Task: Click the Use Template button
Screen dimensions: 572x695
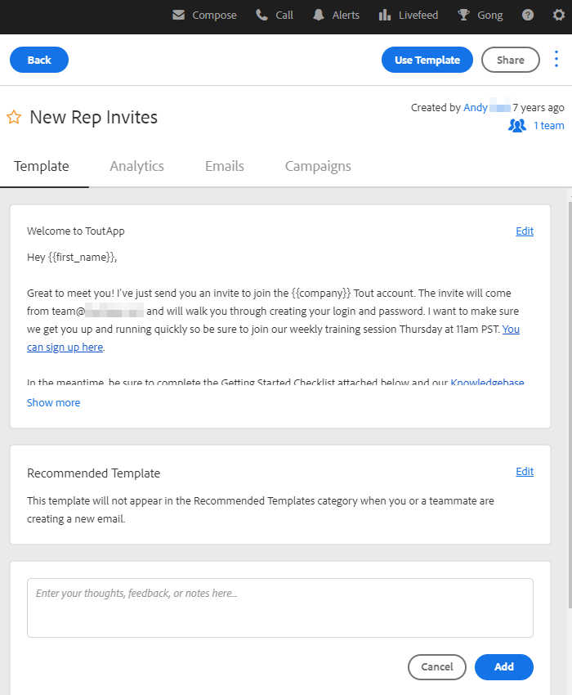Action: point(427,60)
